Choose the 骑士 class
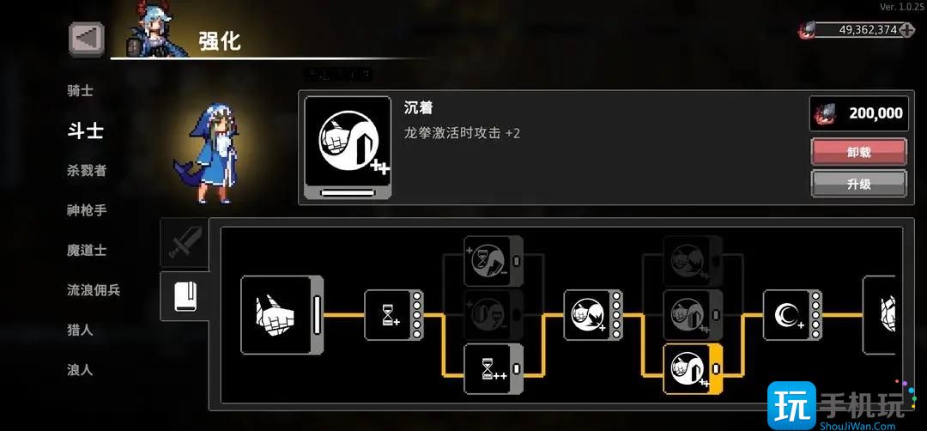Viewport: 927px width, 431px height. coord(81,91)
